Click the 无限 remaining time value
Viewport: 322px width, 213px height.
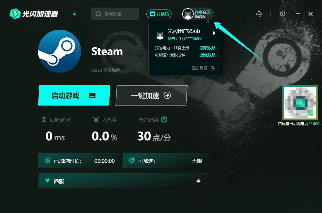(197, 161)
